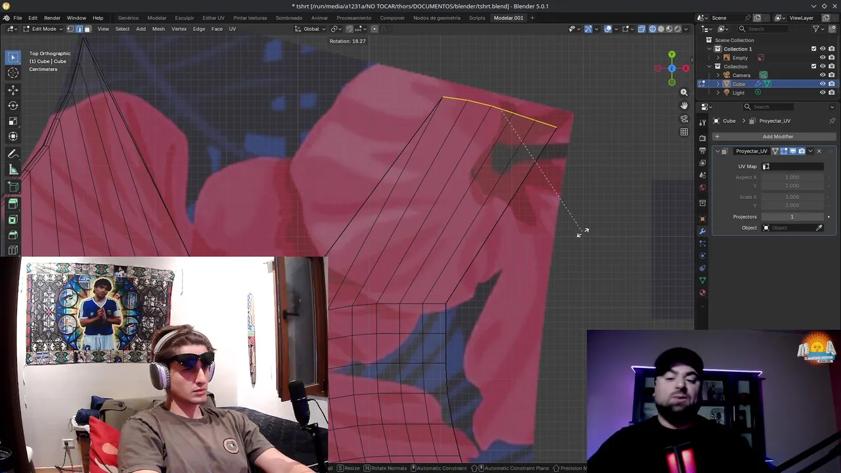Click the viewport zoom magnifier icon

tap(684, 93)
